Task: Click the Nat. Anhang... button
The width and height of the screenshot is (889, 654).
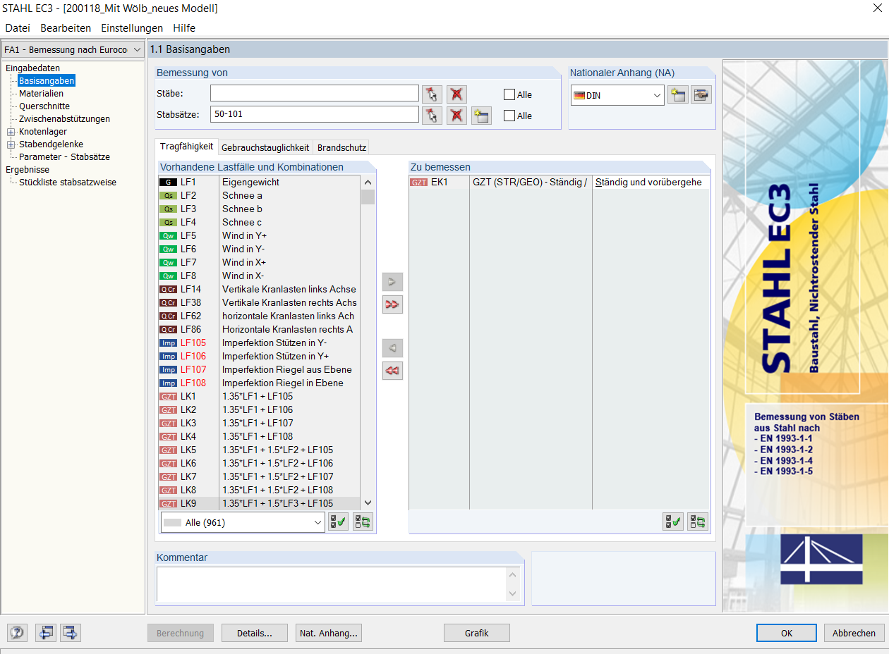Action: click(x=329, y=633)
